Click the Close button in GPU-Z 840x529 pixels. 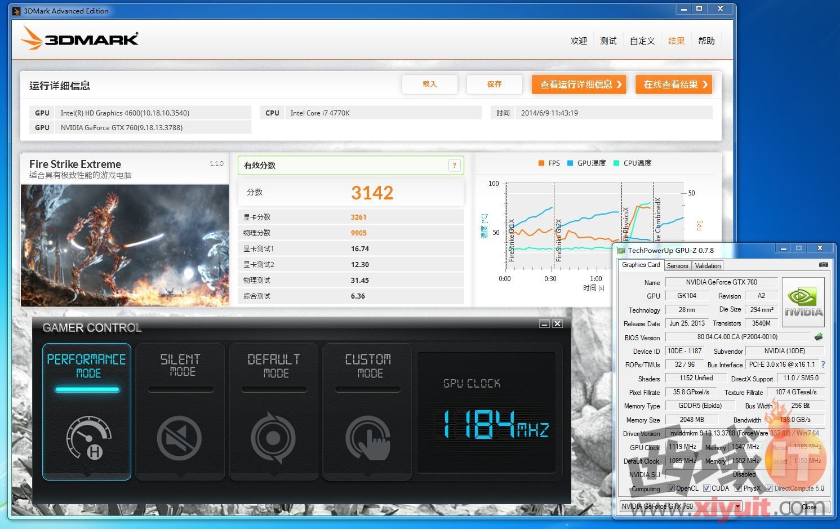809,506
